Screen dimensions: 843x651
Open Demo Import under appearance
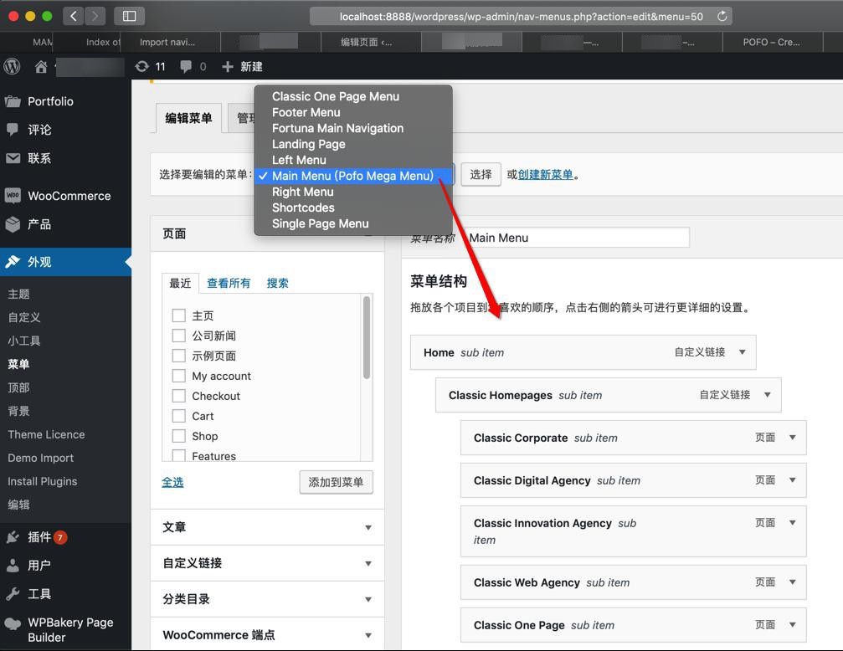pos(41,458)
